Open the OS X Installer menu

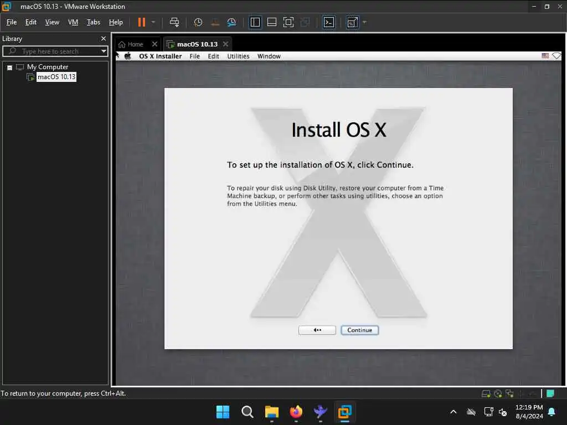[x=160, y=56]
